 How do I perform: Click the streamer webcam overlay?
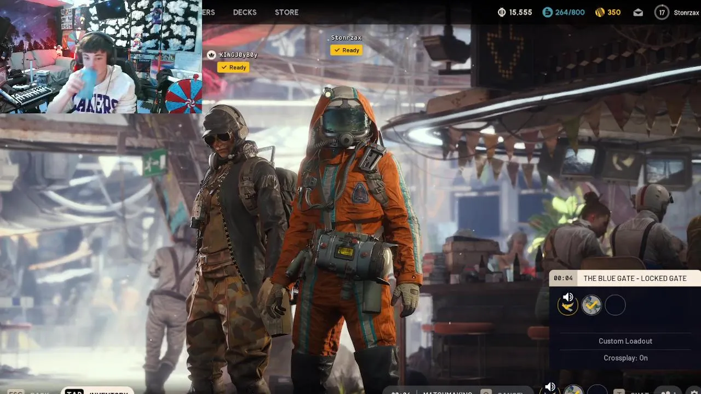point(101,57)
